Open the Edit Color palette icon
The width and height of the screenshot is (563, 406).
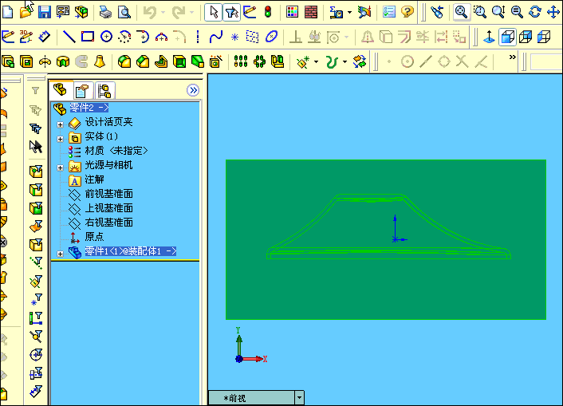tap(293, 12)
